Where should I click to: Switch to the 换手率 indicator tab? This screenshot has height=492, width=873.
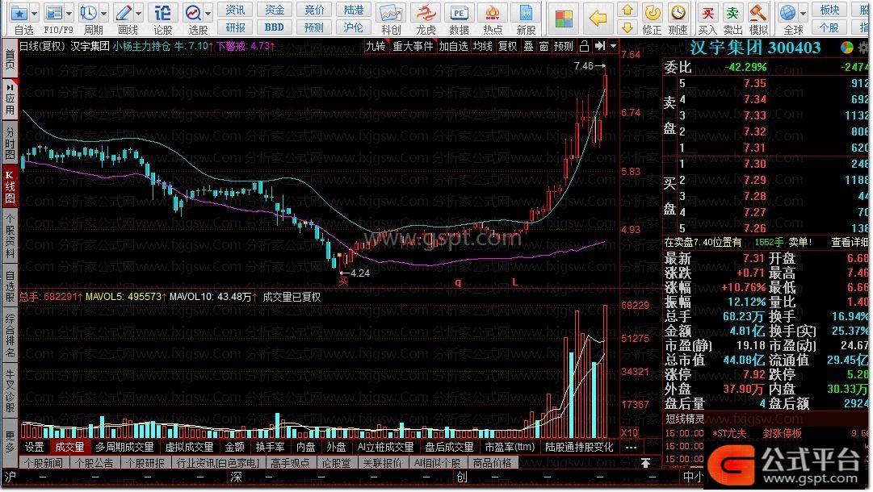(270, 447)
